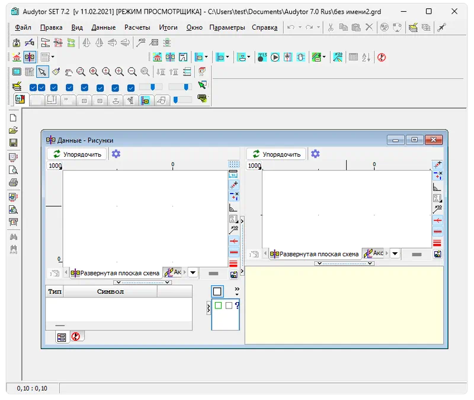Open tab list dropdown in right drawing pane
Viewport: 474px width, 400px height.
pyautogui.click(x=395, y=253)
